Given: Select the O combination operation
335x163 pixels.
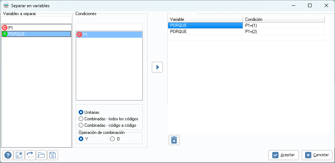Looking at the screenshot, I should point(113,139).
